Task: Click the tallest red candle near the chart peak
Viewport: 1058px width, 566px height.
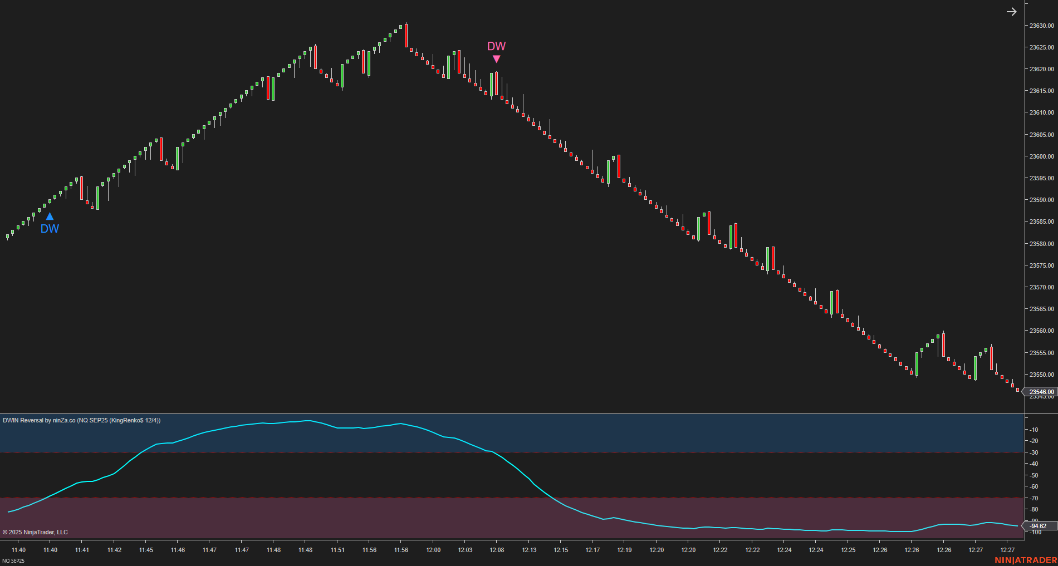Action: [407, 36]
